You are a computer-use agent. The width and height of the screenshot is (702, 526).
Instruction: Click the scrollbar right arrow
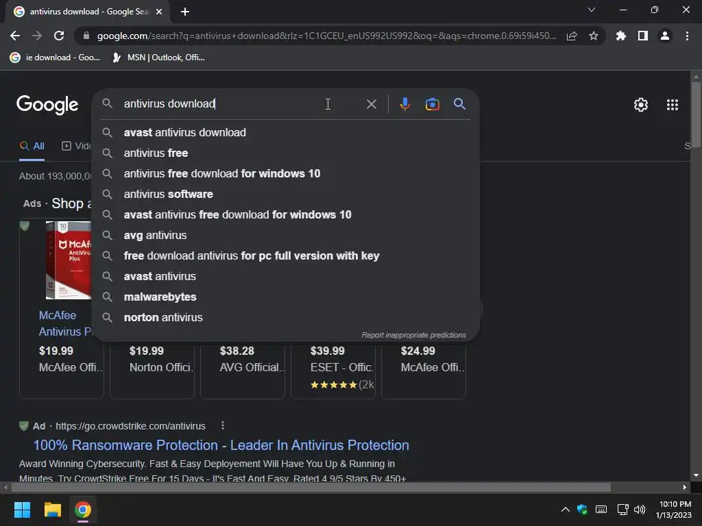tap(684, 487)
